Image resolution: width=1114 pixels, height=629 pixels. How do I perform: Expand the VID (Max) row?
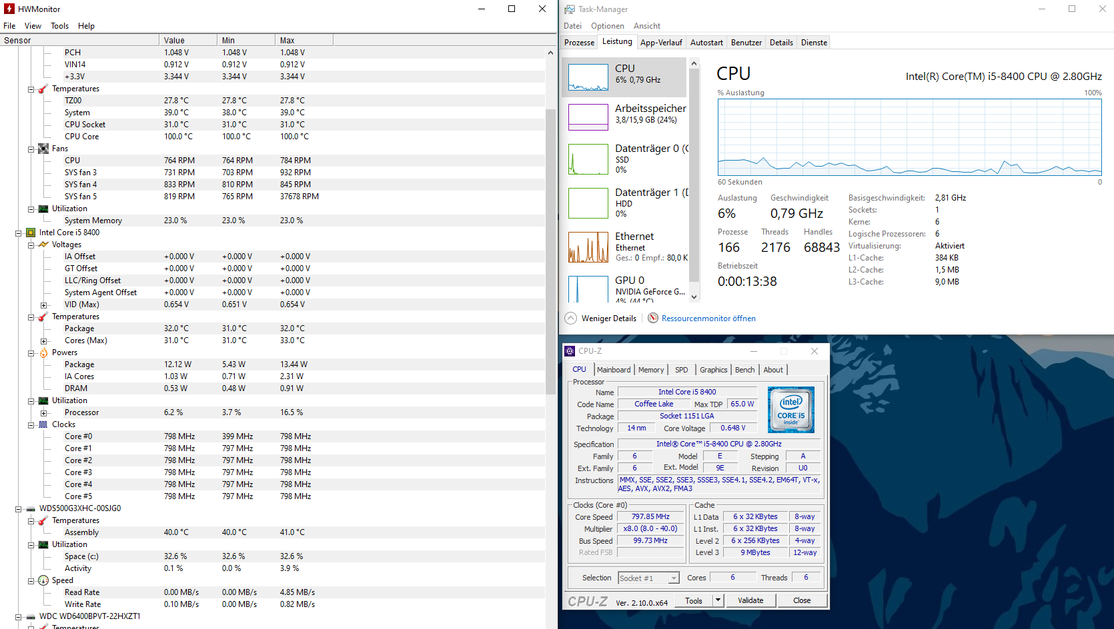[44, 305]
